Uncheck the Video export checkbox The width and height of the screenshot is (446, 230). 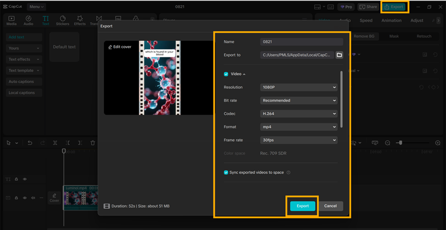point(226,74)
